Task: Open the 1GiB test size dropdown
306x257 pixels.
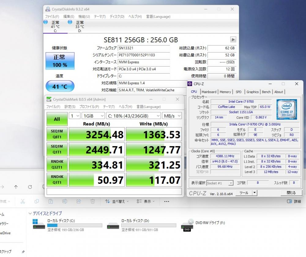Action: pos(93,116)
